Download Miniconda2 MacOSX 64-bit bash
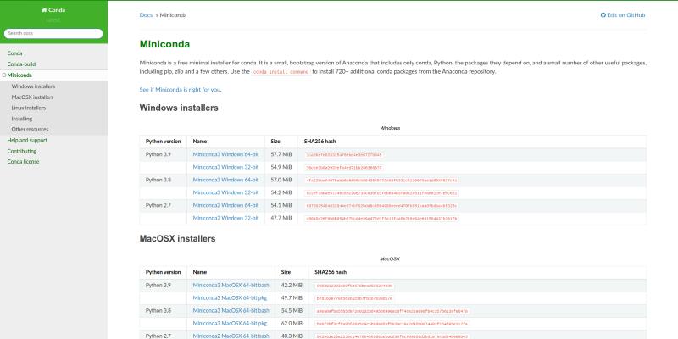 pyautogui.click(x=231, y=336)
